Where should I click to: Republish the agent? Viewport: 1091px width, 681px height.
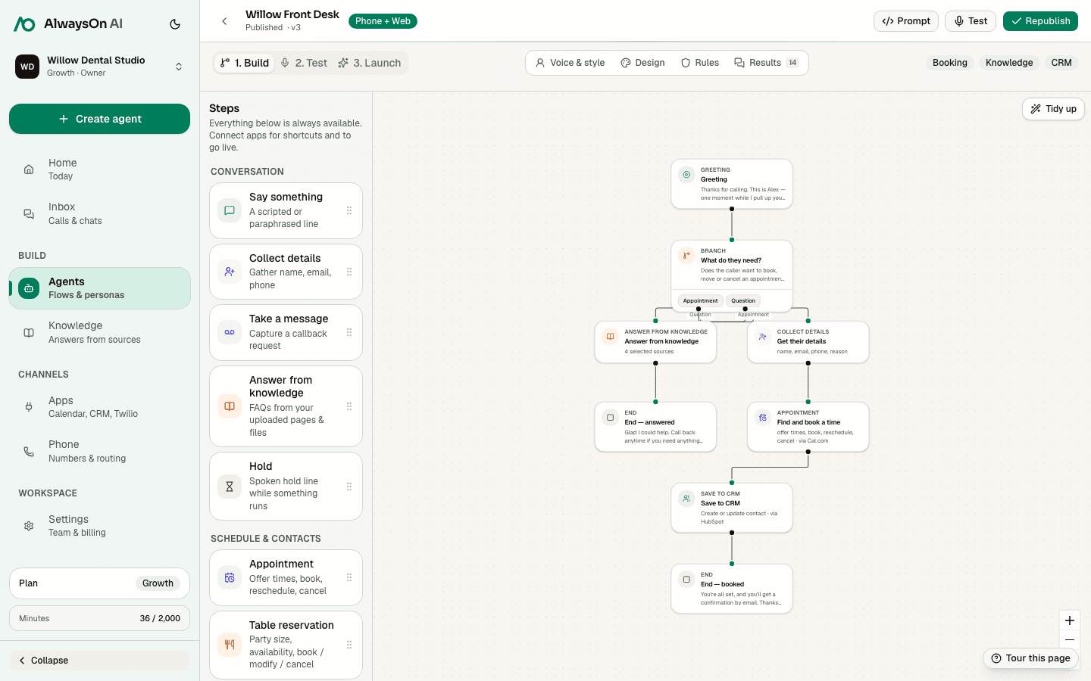pos(1040,21)
